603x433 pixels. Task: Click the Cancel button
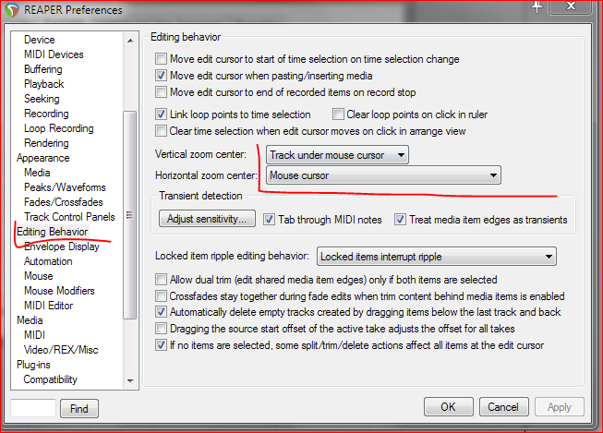click(x=503, y=407)
